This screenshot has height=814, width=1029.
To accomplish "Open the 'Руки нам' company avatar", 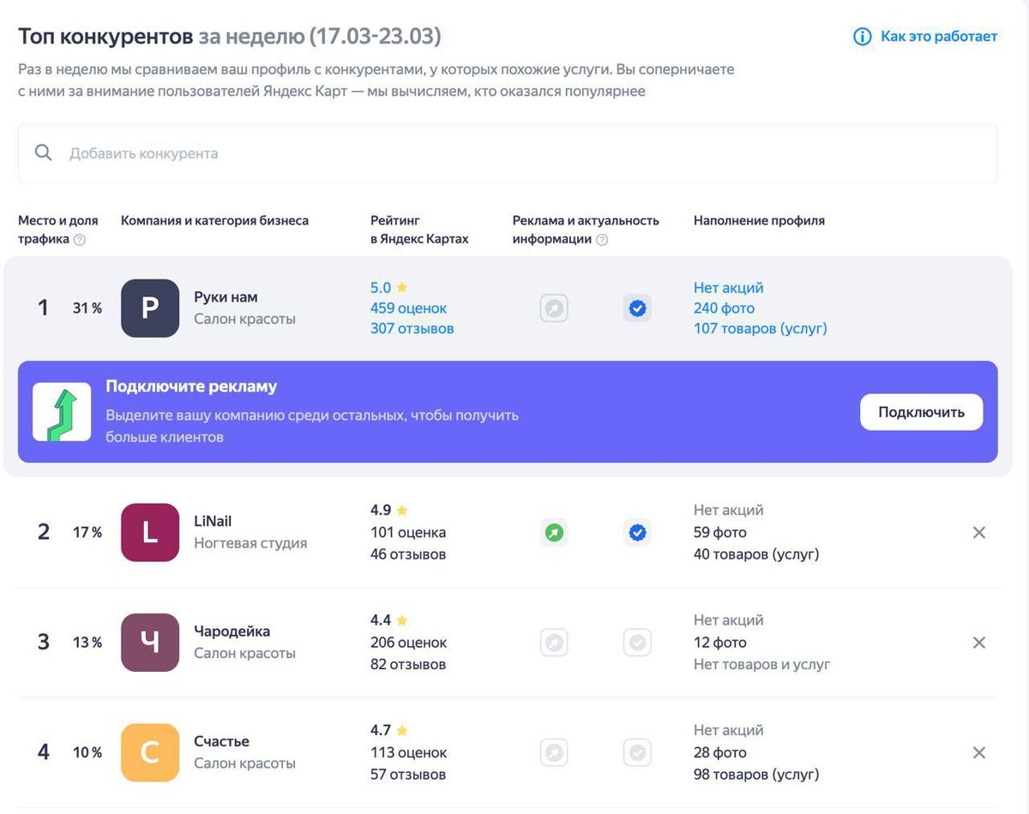I will click(x=150, y=308).
